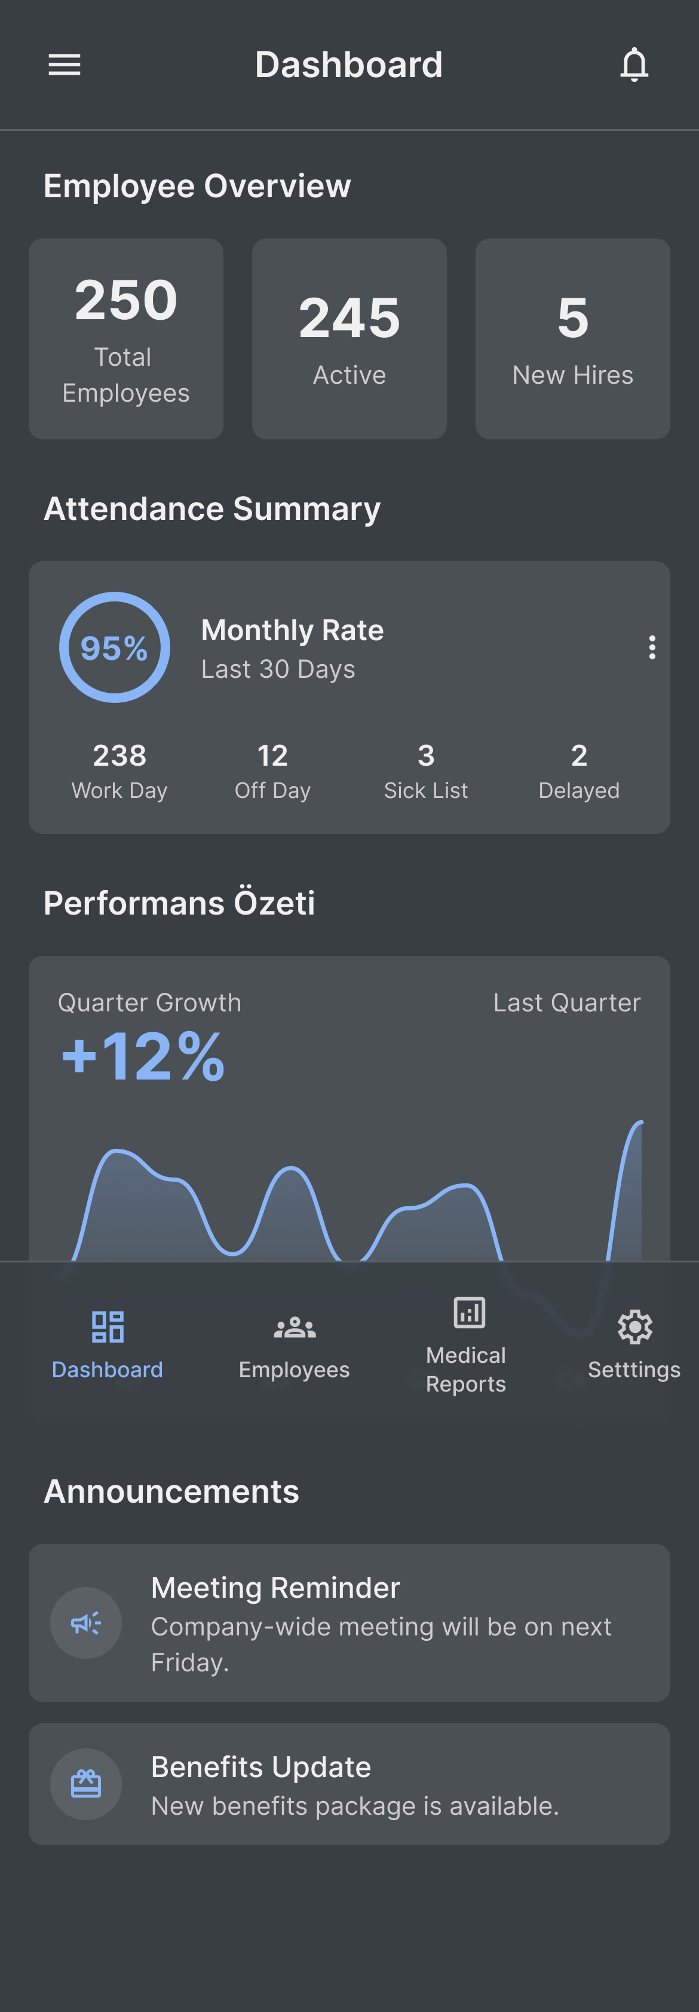Open notifications bell

pos(633,65)
